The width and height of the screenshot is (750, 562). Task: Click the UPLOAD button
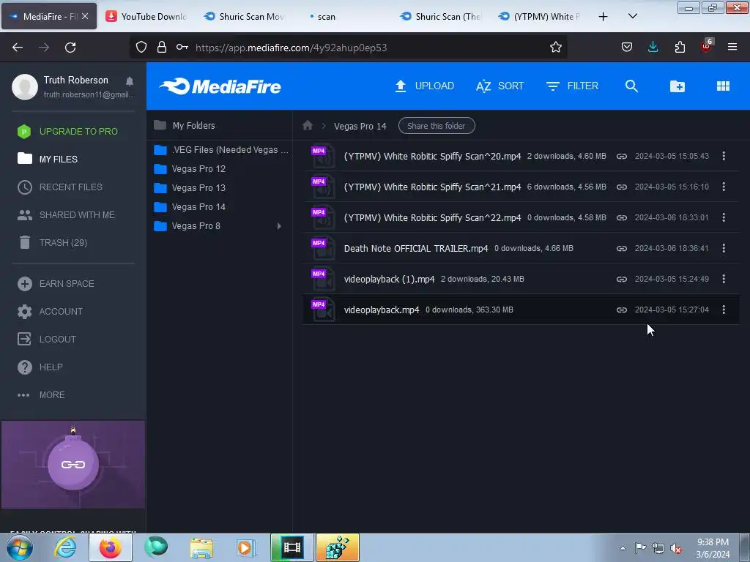424,86
